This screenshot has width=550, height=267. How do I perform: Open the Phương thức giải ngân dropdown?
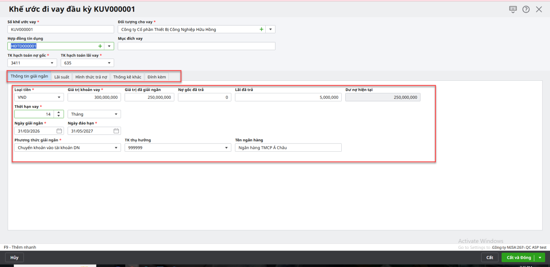(116, 148)
